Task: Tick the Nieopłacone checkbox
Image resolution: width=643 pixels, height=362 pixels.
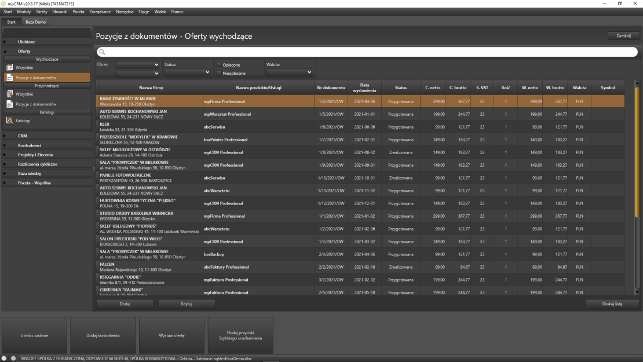Action: 219,73
